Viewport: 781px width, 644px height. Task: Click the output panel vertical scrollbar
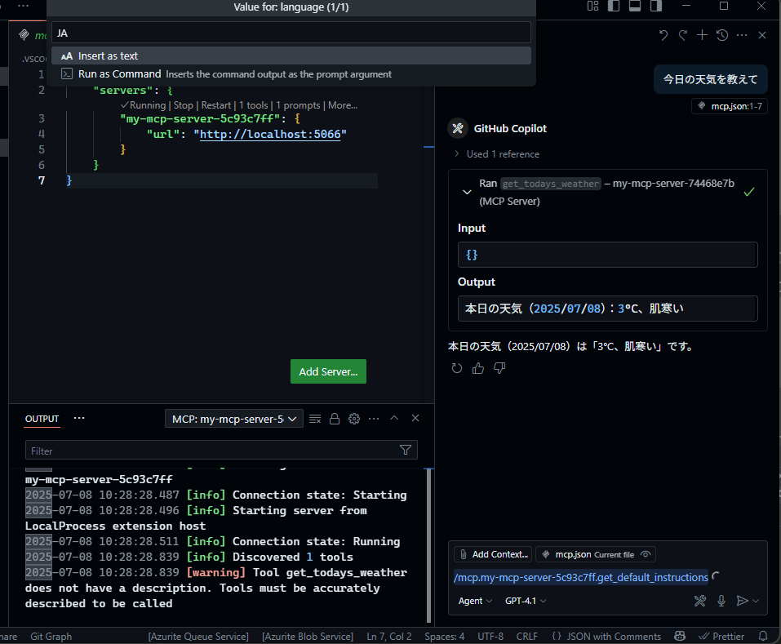pyautogui.click(x=428, y=545)
